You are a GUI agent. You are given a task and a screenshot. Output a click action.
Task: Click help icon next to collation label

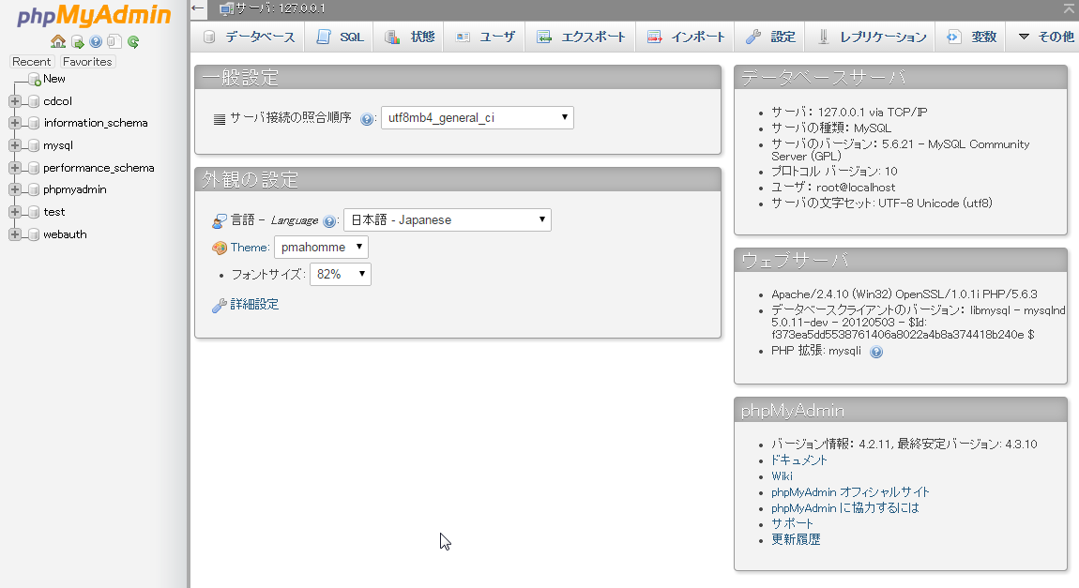(367, 119)
